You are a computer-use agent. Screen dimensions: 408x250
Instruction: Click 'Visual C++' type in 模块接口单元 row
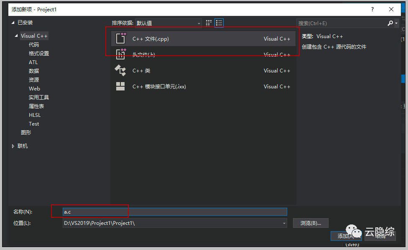pos(277,87)
